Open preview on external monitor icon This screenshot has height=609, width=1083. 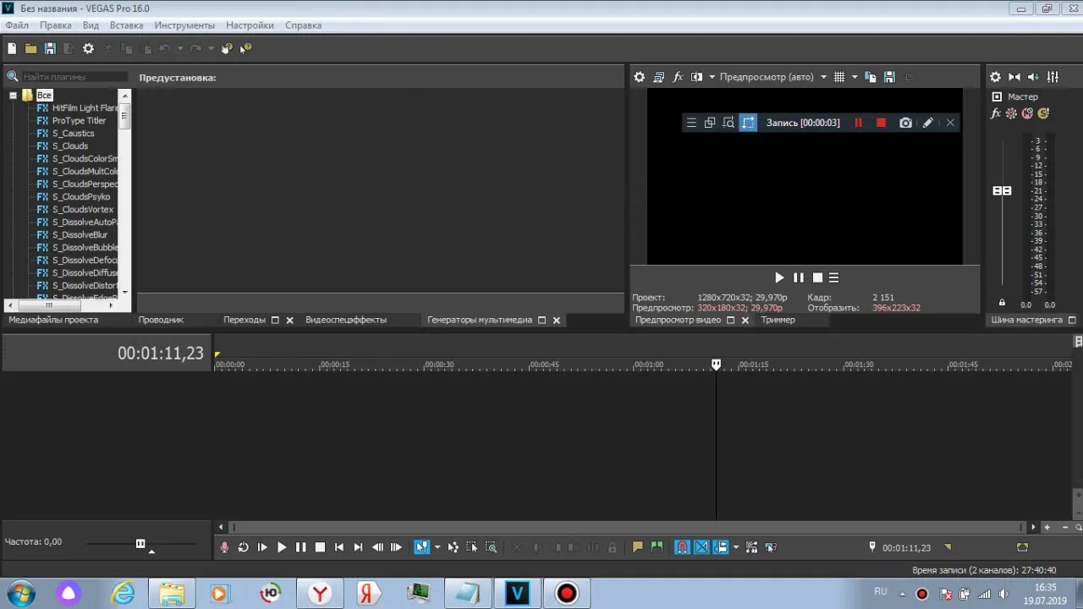click(659, 77)
